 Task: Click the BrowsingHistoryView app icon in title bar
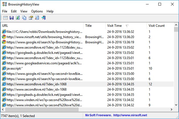5,4
